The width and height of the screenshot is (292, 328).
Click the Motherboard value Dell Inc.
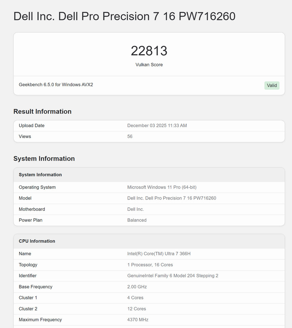pos(135,209)
